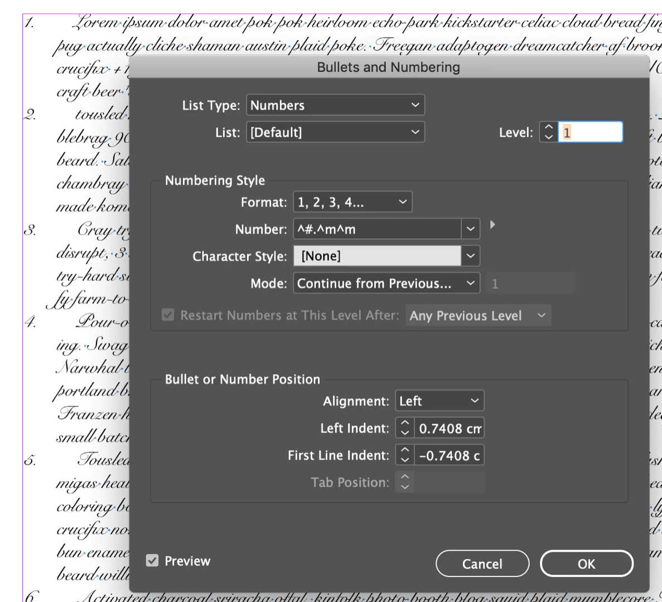
Task: Click the word 'Freegan' in the document text
Action: tap(402, 45)
